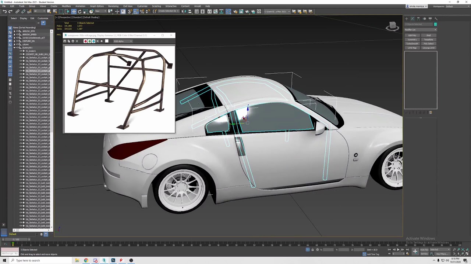Open the Motion command panel tab
The height and width of the screenshot is (264, 471).
pyautogui.click(x=424, y=19)
